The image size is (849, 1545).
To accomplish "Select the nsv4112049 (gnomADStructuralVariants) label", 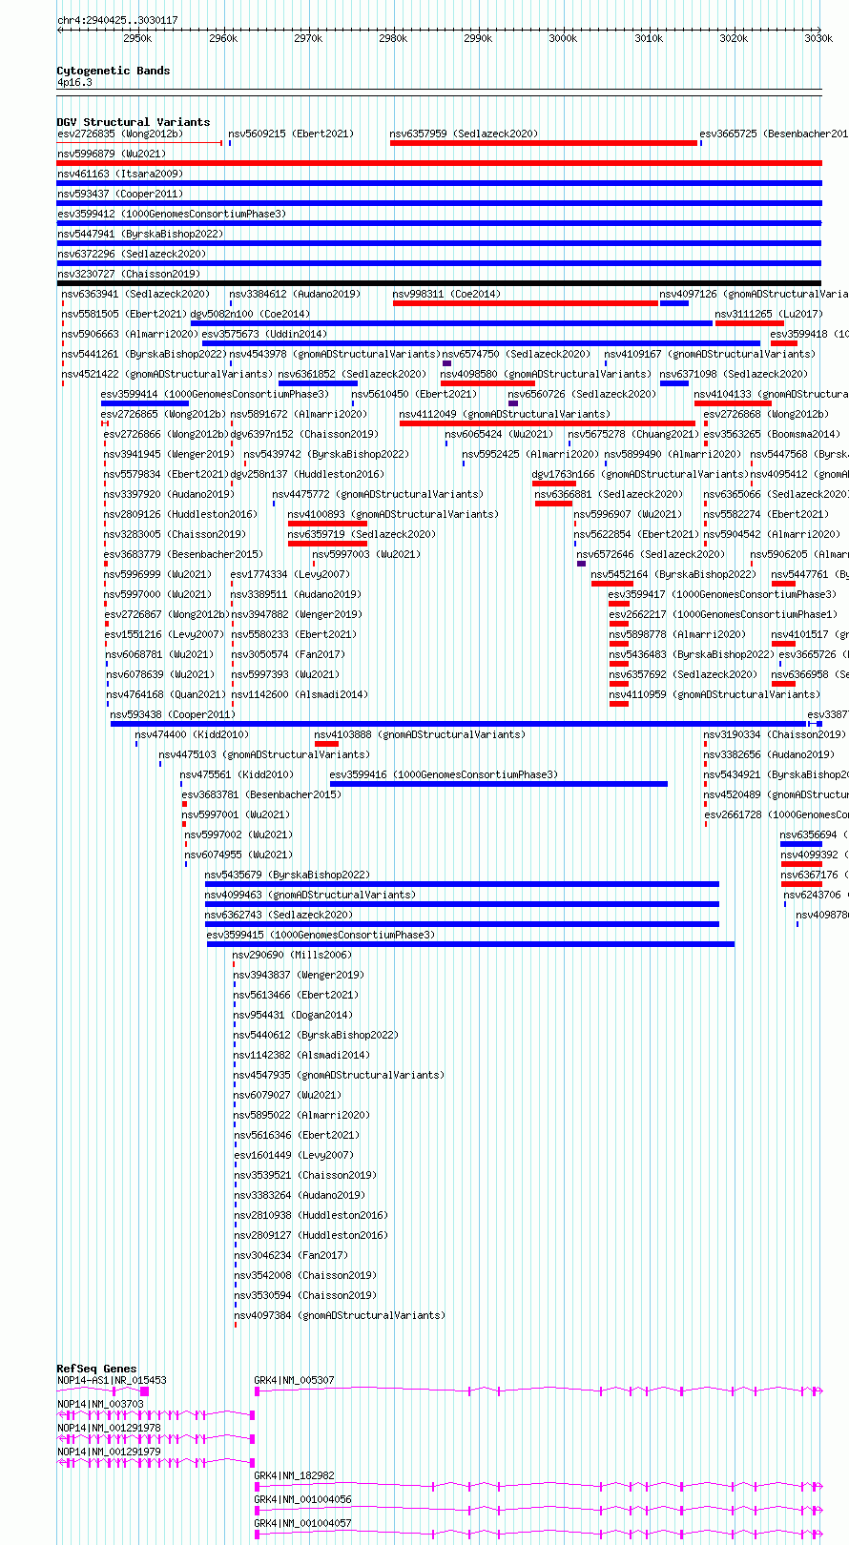I will [x=505, y=415].
